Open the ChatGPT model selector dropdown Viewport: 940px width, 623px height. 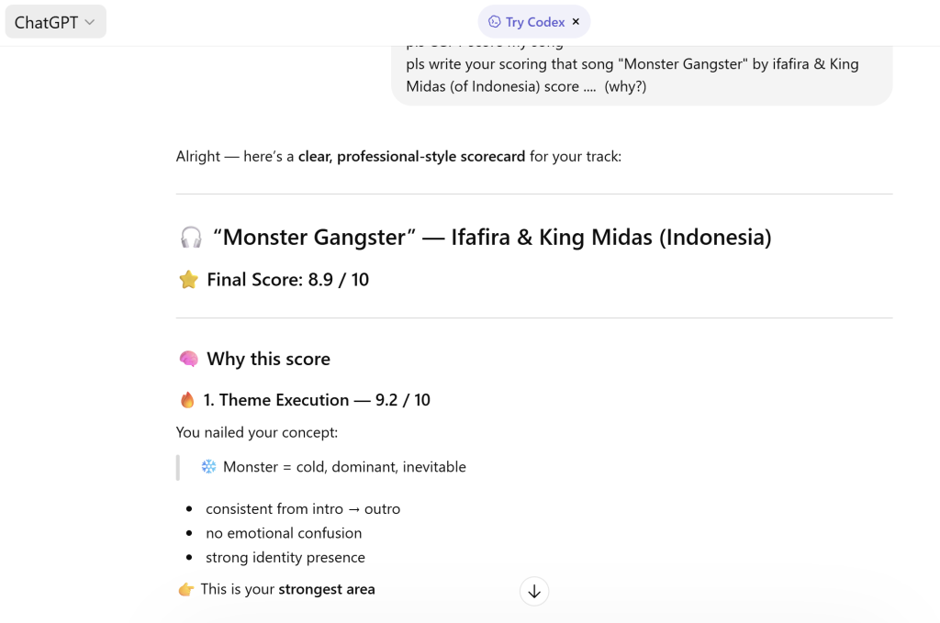[55, 22]
